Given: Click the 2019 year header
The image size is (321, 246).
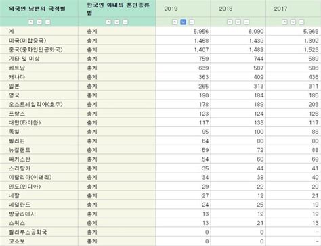Looking at the screenshot, I should coord(171,9).
